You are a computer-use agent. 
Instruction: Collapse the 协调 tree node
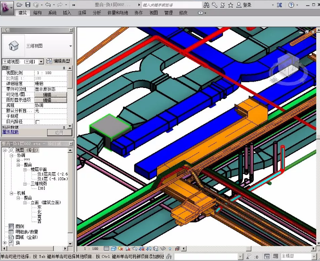[12, 155]
